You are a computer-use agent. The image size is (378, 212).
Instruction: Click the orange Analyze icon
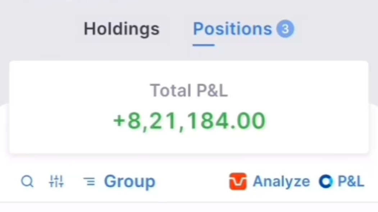pyautogui.click(x=238, y=182)
